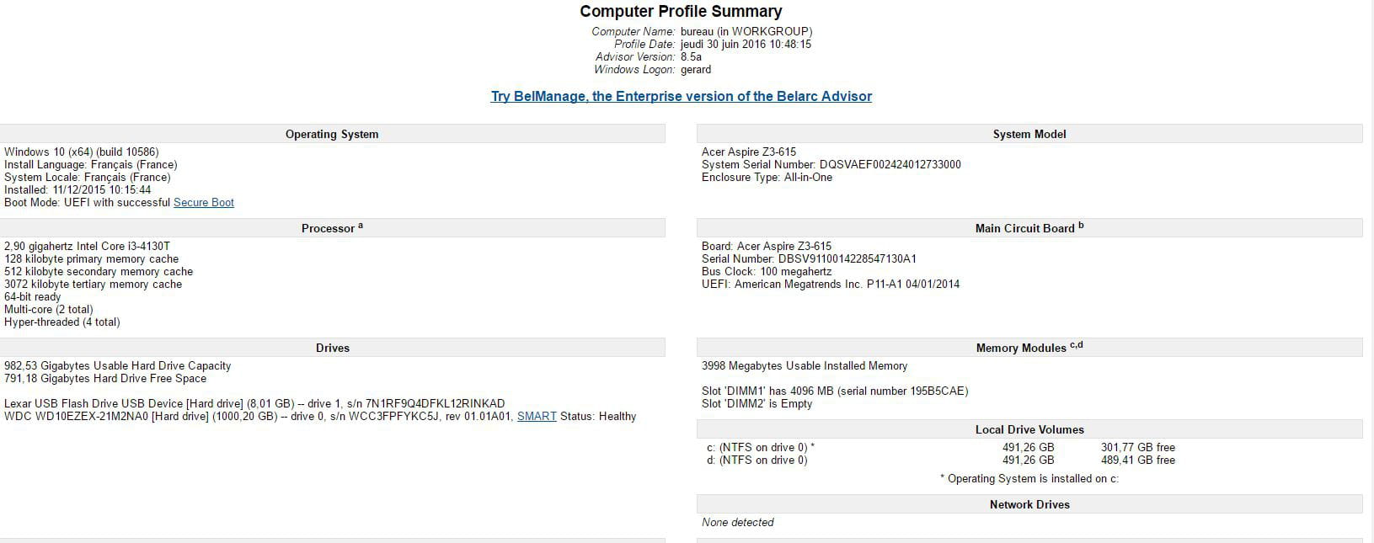Open the SMART status link
1374x543 pixels.
click(x=537, y=416)
